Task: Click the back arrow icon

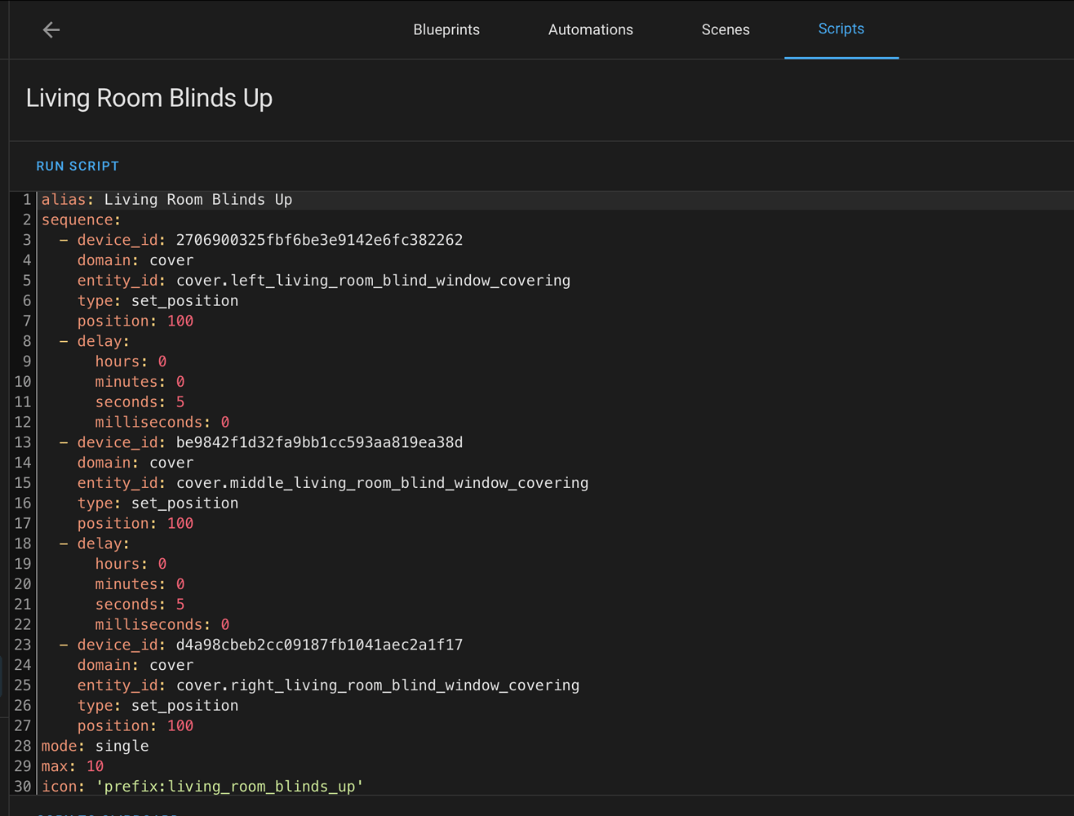Action: pyautogui.click(x=51, y=30)
